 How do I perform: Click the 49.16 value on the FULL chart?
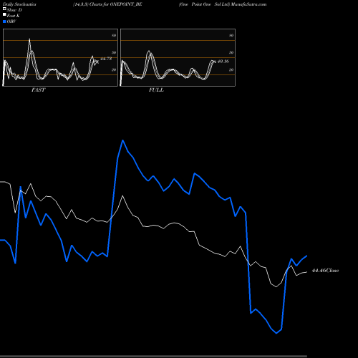223,62
